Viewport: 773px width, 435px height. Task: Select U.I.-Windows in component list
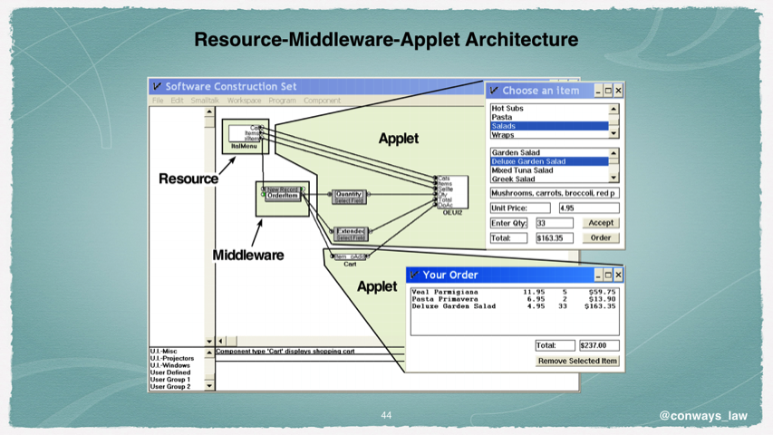click(170, 365)
